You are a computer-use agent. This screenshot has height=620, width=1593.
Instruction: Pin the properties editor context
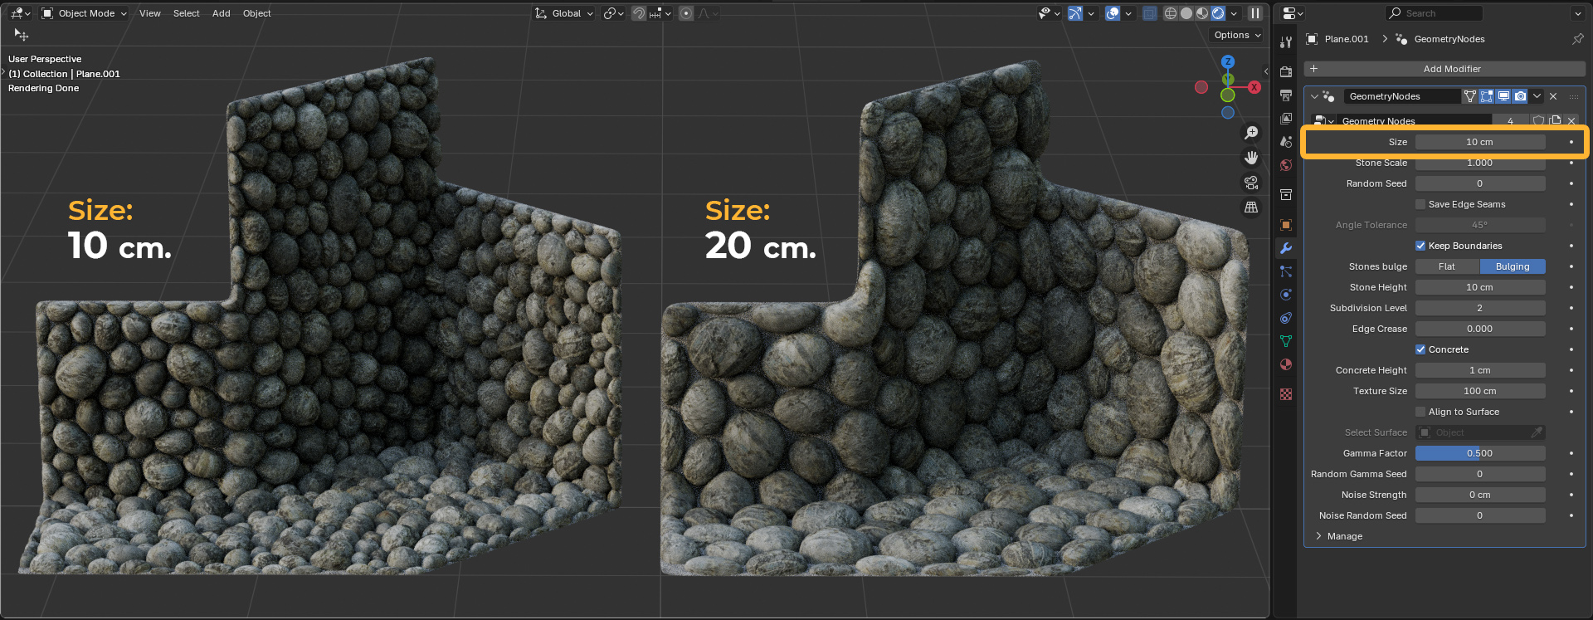pyautogui.click(x=1577, y=39)
